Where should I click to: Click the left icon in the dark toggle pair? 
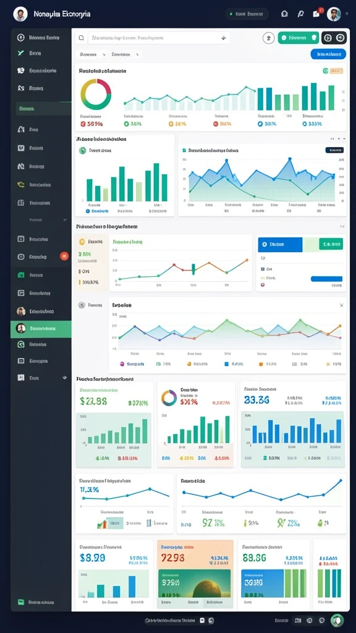coord(328,38)
